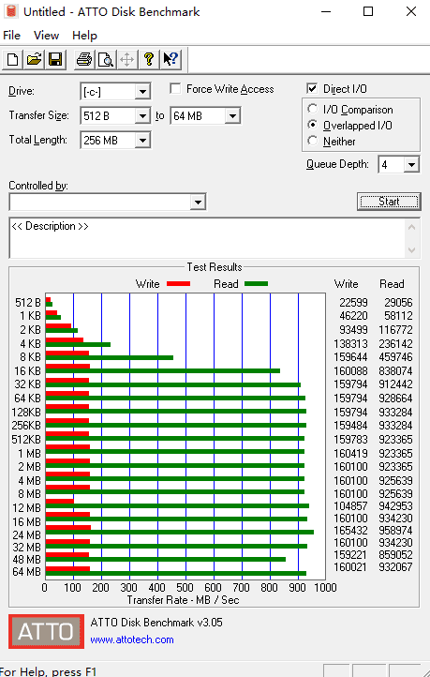
Task: Open Print Preview from the toolbar
Action: 106,59
